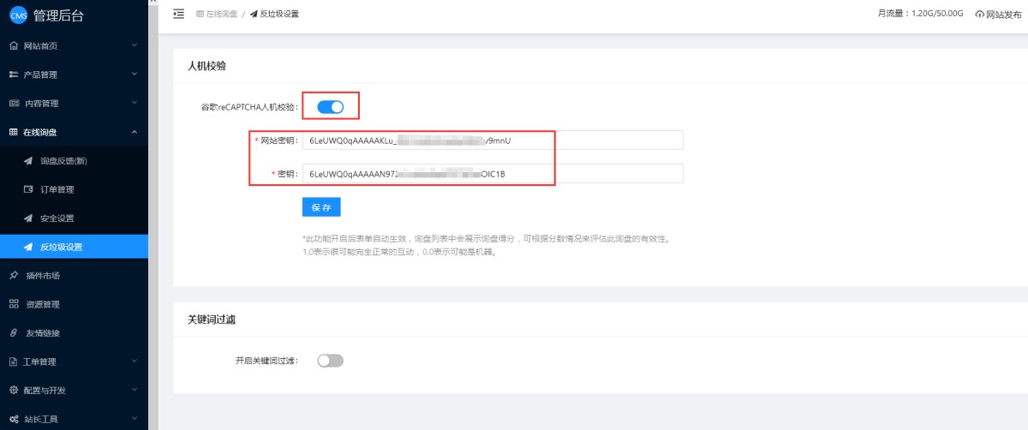Open 询盘反馈(新) submenu item
This screenshot has height=430, width=1028.
click(x=74, y=160)
